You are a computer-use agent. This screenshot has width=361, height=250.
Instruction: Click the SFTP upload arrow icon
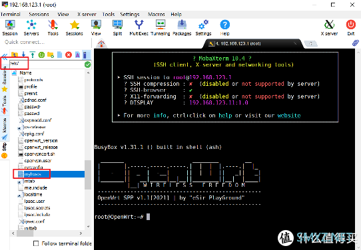click(33, 55)
